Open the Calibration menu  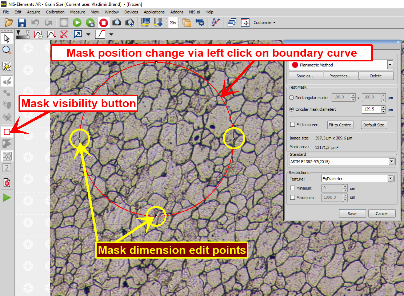55,12
